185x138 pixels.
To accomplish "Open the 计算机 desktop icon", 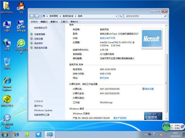I will (7, 26).
